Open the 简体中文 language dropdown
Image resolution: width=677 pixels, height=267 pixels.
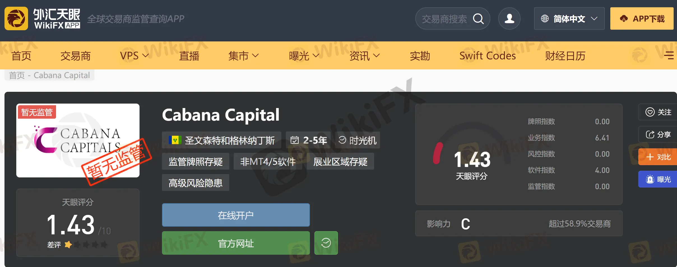pyautogui.click(x=569, y=18)
